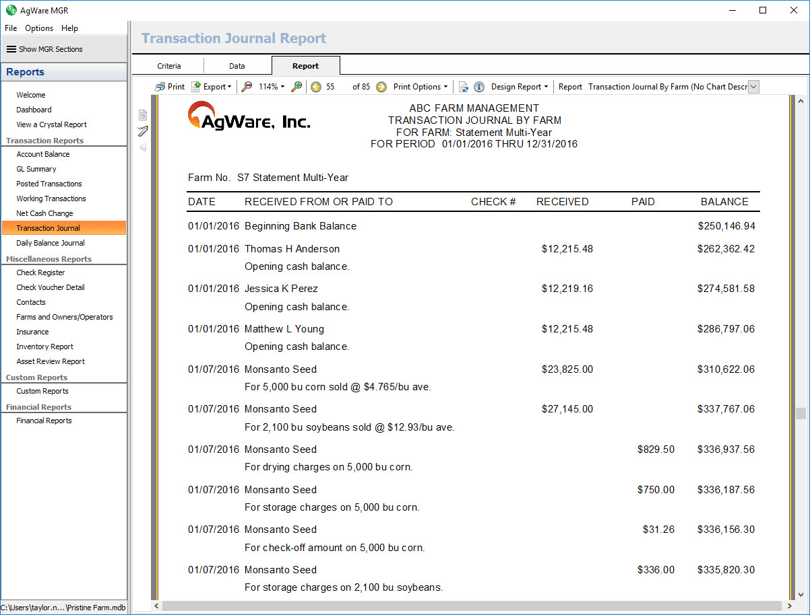Image resolution: width=810 pixels, height=615 pixels.
Task: Open the Design Report dropdown
Action: pyautogui.click(x=519, y=87)
